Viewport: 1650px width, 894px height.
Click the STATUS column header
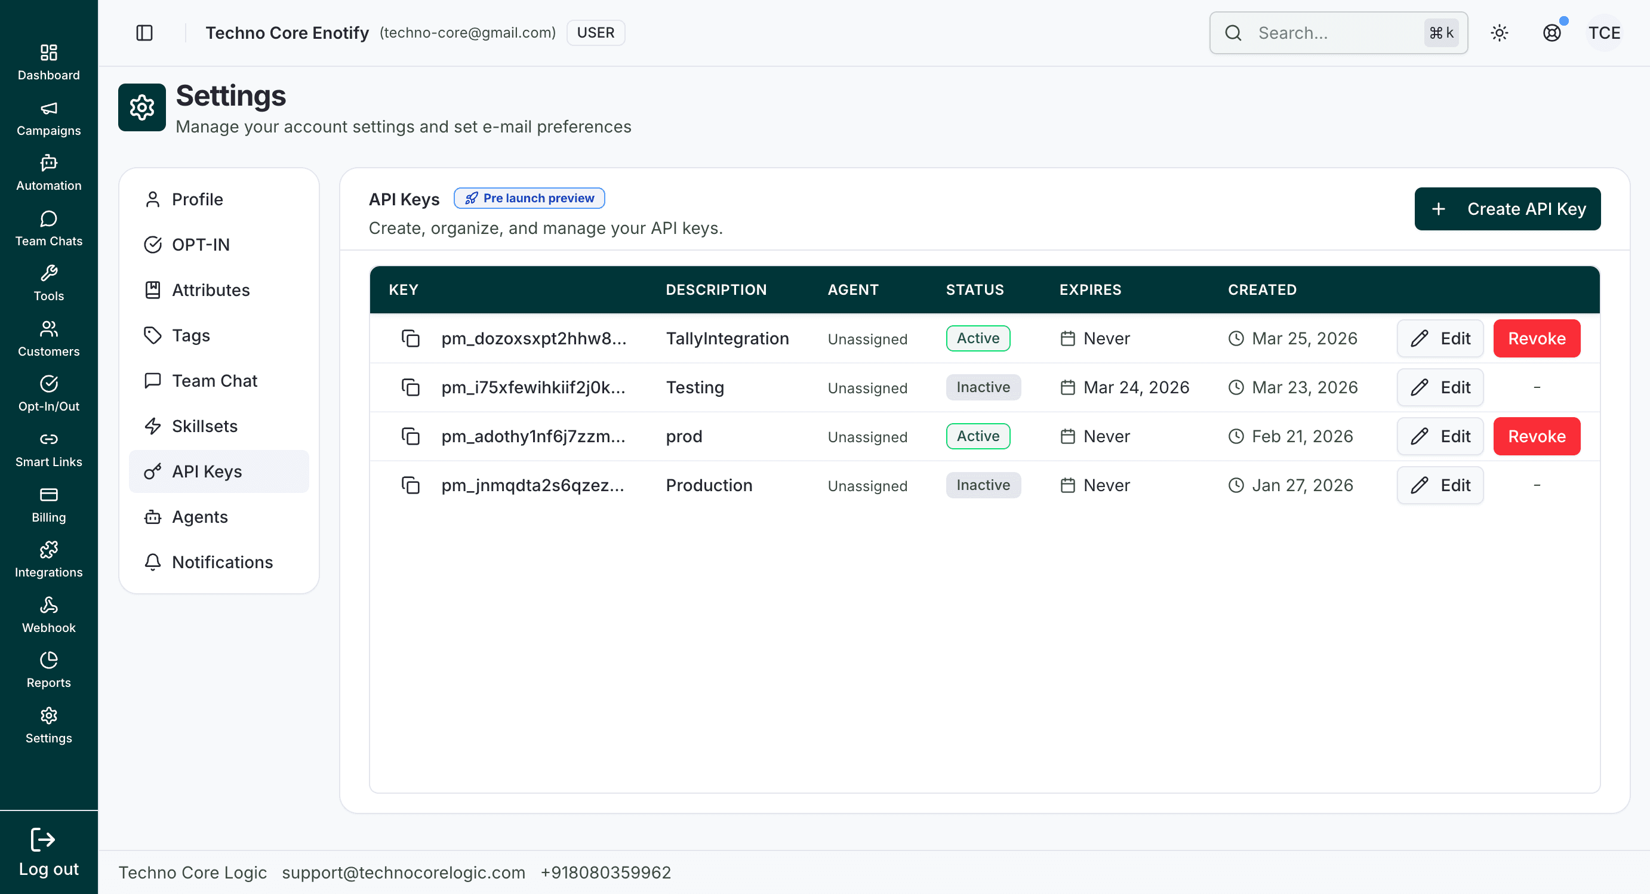pos(975,290)
